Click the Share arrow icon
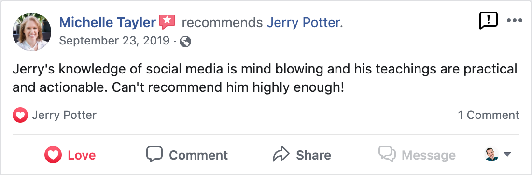The width and height of the screenshot is (532, 175). pos(281,154)
